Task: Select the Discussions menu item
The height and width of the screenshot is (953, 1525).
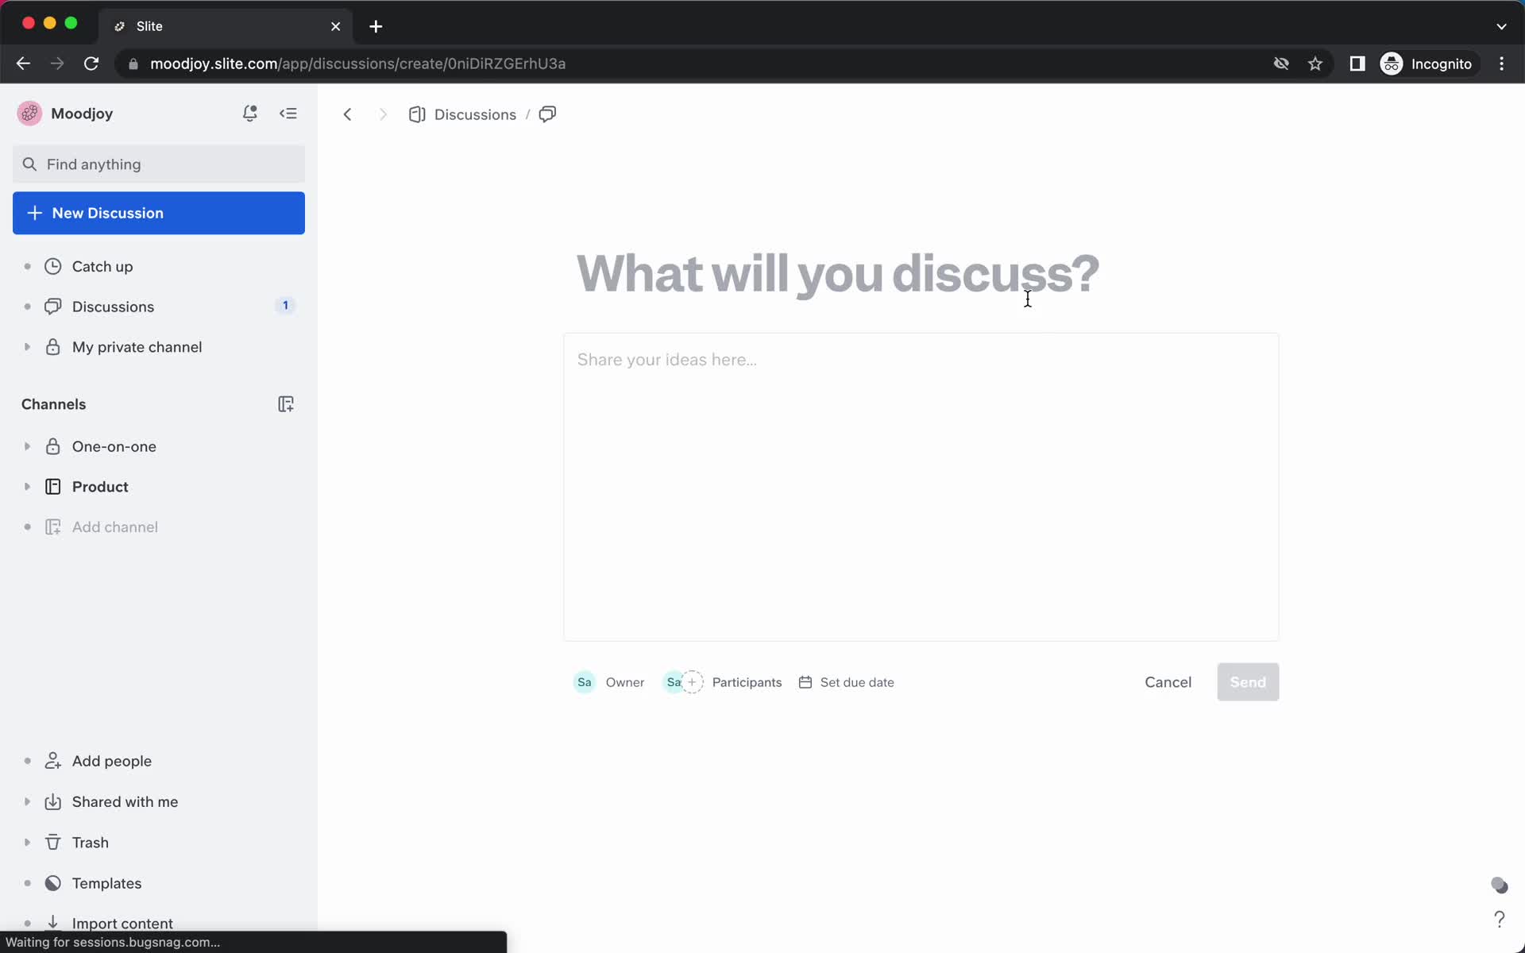Action: pos(112,307)
